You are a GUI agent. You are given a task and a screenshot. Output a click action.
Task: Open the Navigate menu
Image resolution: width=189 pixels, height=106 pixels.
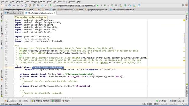19,2
